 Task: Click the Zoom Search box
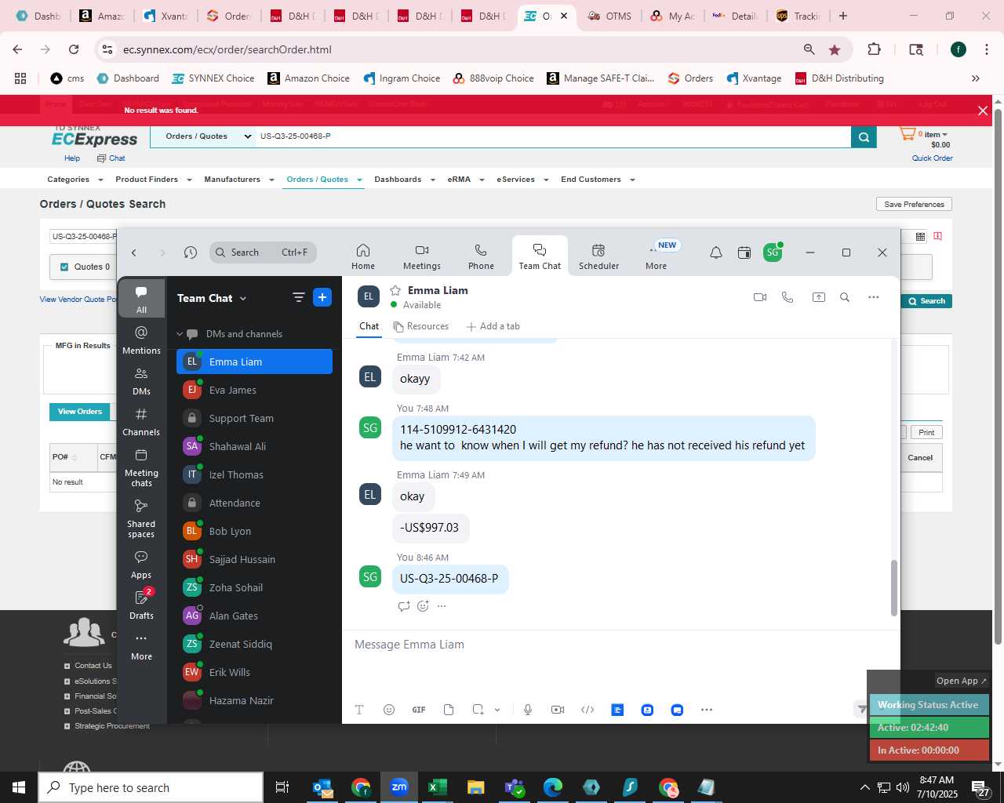click(x=263, y=253)
